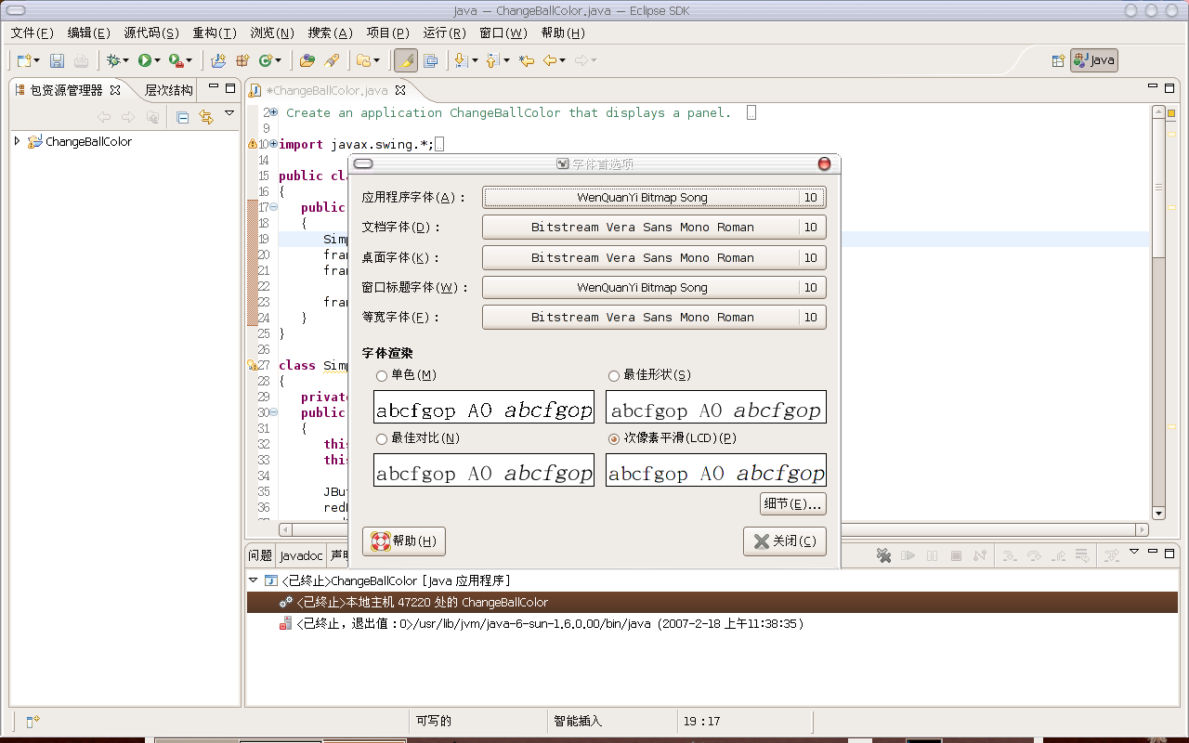1189x743 pixels.
Task: Save the file with the floppy icon
Action: pyautogui.click(x=57, y=60)
